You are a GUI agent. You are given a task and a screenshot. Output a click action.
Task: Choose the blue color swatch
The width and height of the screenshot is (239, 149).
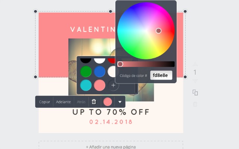(x=100, y=71)
